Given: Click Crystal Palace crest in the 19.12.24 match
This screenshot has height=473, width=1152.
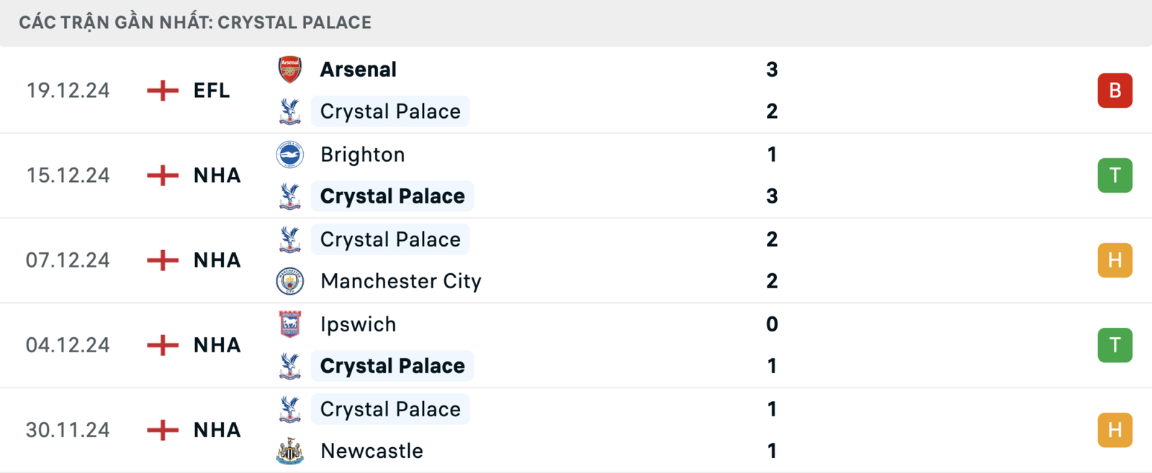Looking at the screenshot, I should 290,111.
